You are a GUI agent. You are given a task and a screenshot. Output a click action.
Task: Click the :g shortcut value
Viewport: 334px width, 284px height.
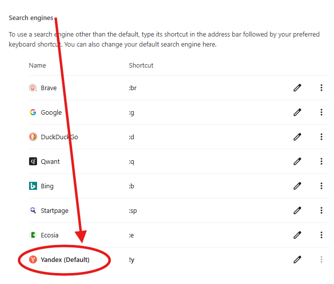tap(131, 113)
